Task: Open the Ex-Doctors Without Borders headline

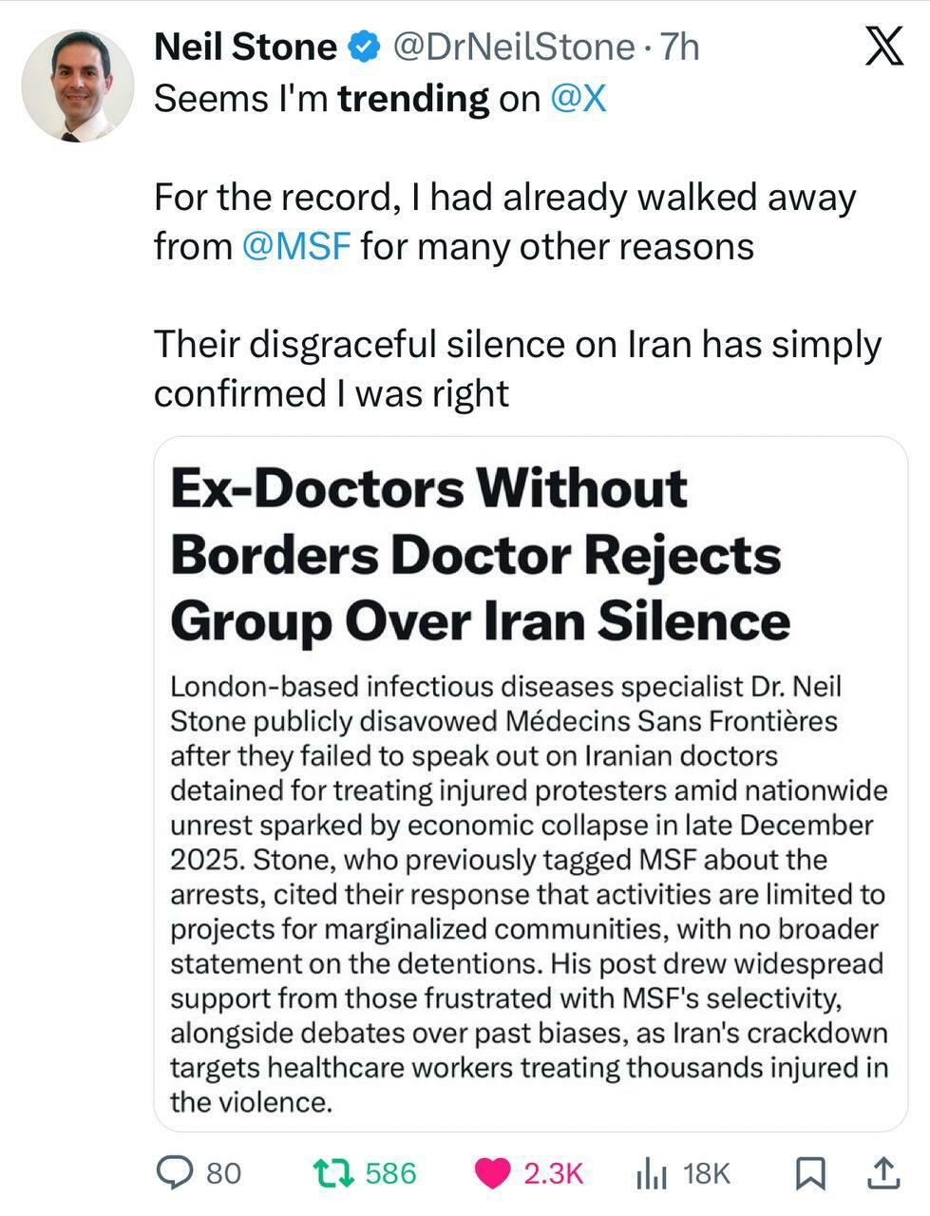Action: (480, 554)
